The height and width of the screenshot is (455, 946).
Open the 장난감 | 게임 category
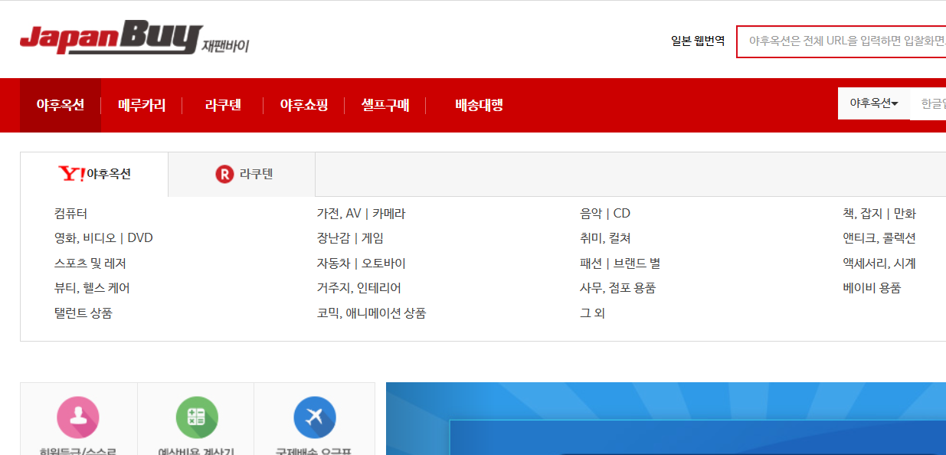click(x=350, y=238)
